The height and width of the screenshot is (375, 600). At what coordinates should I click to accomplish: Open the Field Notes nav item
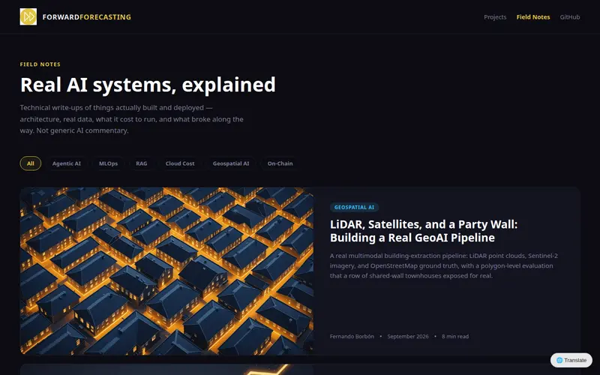click(533, 16)
